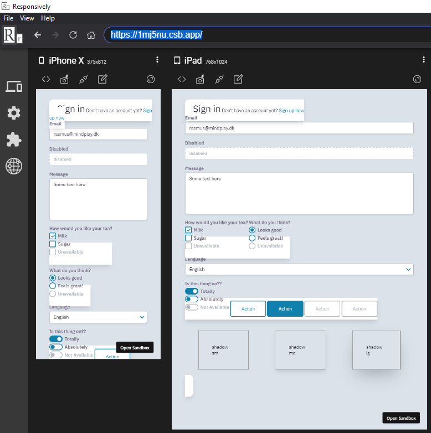The height and width of the screenshot is (433, 431).
Task: Toggle Absolutely switch in iPad preview
Action: (x=192, y=299)
